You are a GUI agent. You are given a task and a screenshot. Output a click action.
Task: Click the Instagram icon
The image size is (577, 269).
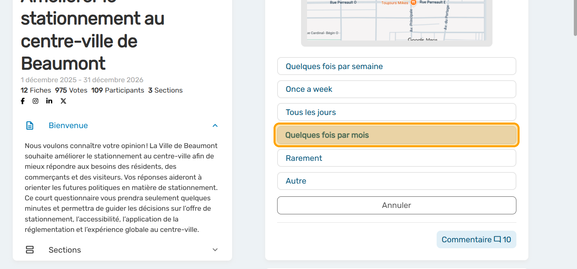tap(35, 101)
